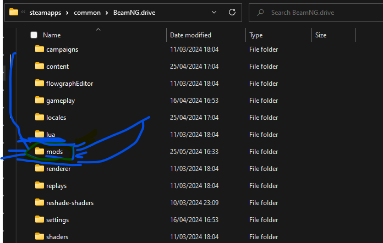The width and height of the screenshot is (383, 243).
Task: Click the reshade-shaders folder icon
Action: (x=39, y=202)
